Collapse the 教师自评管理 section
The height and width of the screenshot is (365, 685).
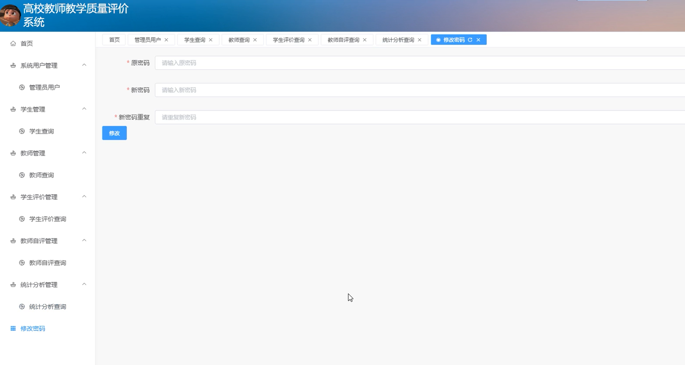[84, 241]
